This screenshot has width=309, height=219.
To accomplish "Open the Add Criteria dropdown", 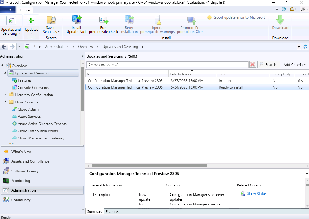I will (295, 64).
